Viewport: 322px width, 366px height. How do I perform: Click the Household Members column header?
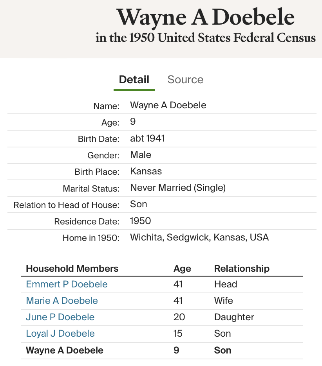pos(72,269)
